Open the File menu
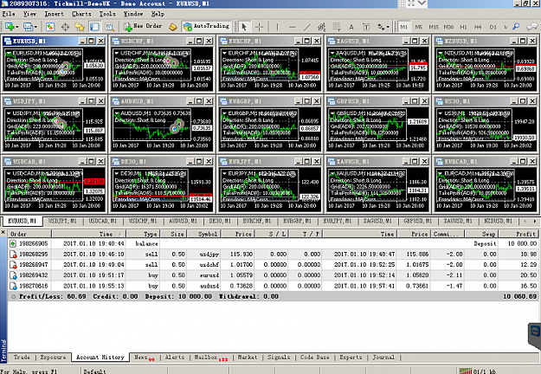 9,14
